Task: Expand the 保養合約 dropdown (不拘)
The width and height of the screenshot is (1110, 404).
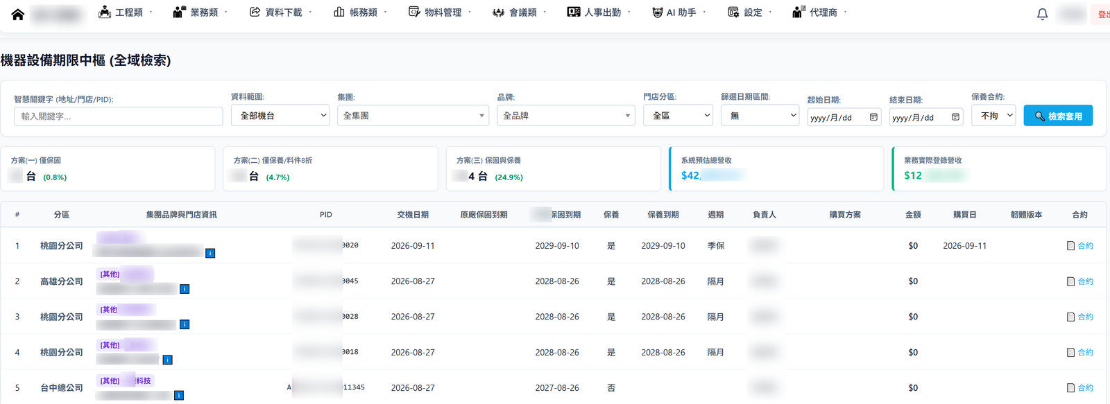Action: tap(993, 116)
